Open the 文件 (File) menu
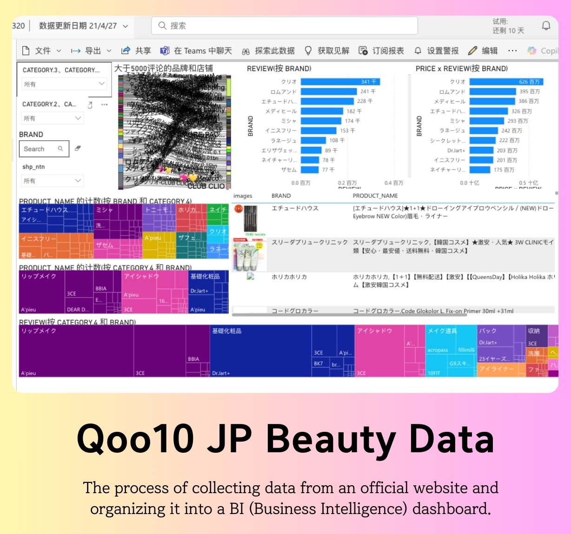The width and height of the screenshot is (571, 534). (41, 51)
